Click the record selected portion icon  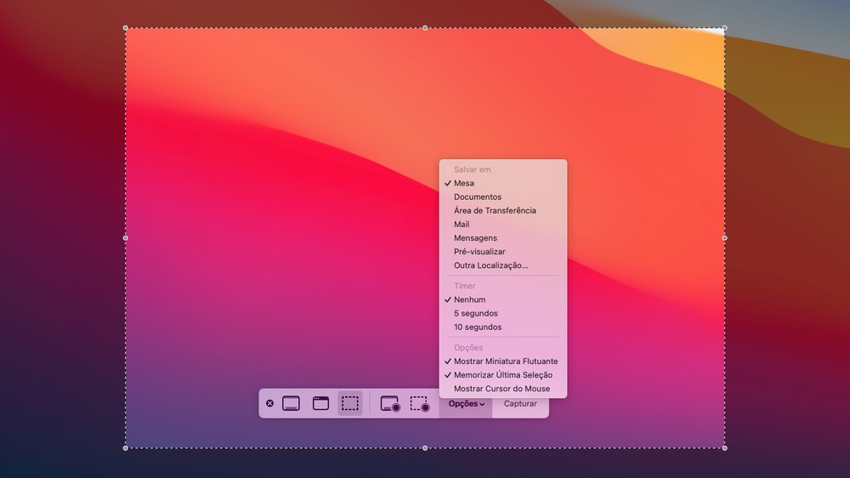click(420, 404)
